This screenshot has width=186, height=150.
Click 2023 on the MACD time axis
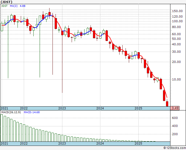62,143
